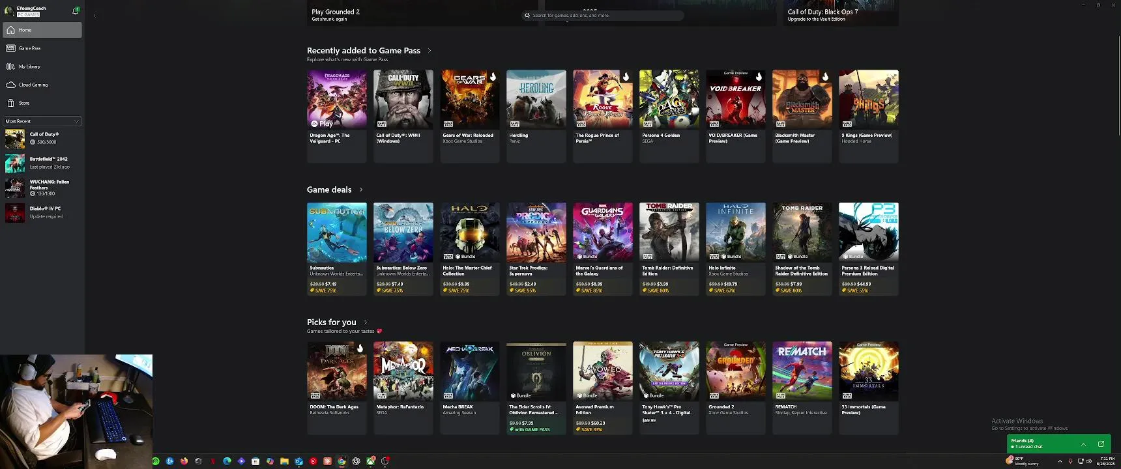
Task: Open the 33 Immortals Game Preview tile
Action: [x=869, y=388]
